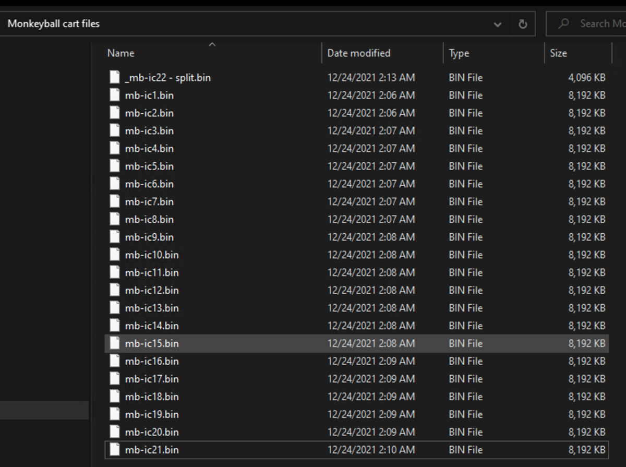Click the file icon next to mb-ic1.bin
This screenshot has width=626, height=467.
115,95
